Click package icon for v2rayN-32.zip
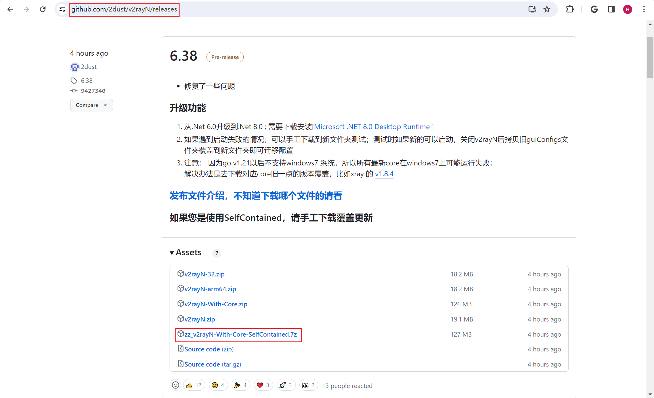654x398 pixels. tap(180, 273)
